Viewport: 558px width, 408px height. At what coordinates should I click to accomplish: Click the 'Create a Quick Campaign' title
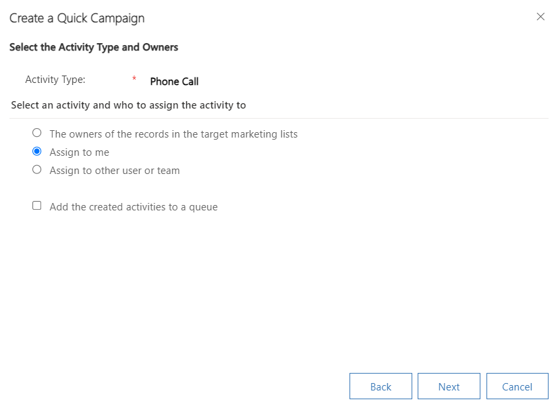[77, 18]
